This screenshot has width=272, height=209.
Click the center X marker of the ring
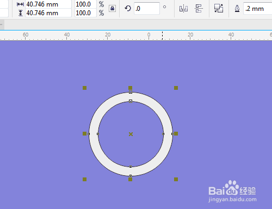131,134
